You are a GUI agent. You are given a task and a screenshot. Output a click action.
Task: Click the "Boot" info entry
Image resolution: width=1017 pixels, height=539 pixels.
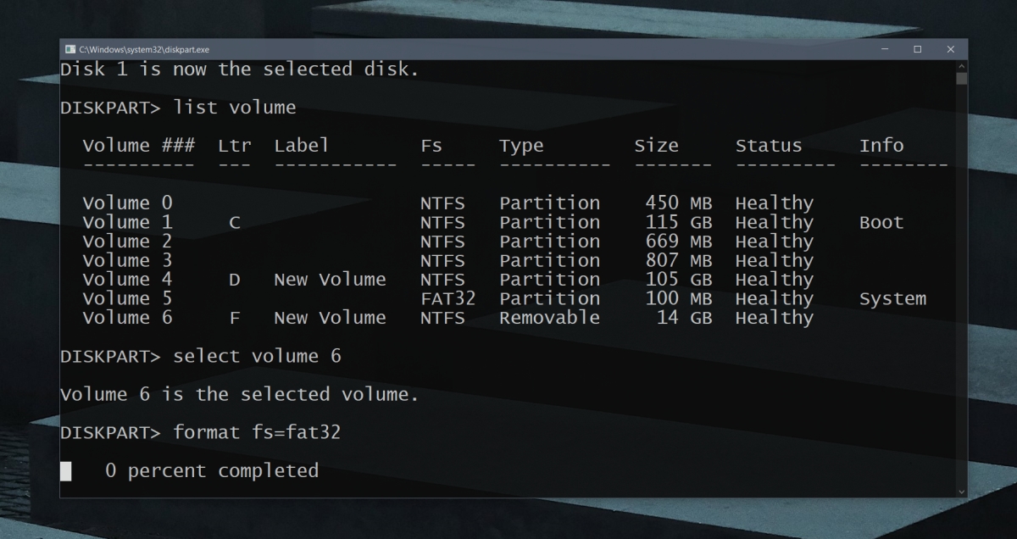click(881, 223)
